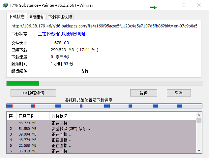Click the 隐藏详情 button
Viewport: 209px width, 158px height.
pyautogui.click(x=33, y=93)
